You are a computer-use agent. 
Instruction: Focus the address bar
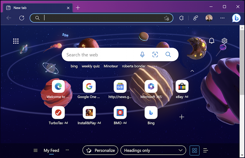click(x=101, y=18)
